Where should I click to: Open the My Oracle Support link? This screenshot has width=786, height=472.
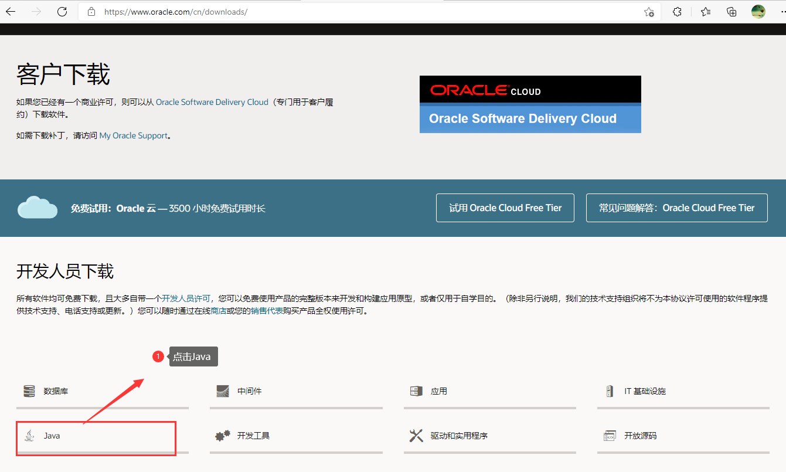133,135
